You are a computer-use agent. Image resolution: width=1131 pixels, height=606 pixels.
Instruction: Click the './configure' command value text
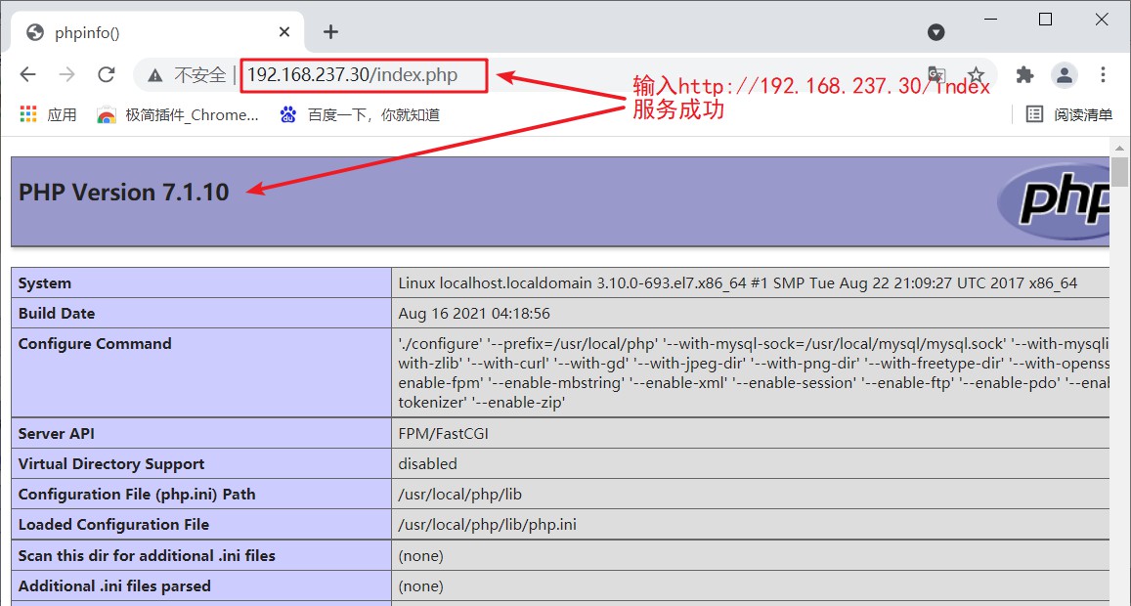pos(753,373)
